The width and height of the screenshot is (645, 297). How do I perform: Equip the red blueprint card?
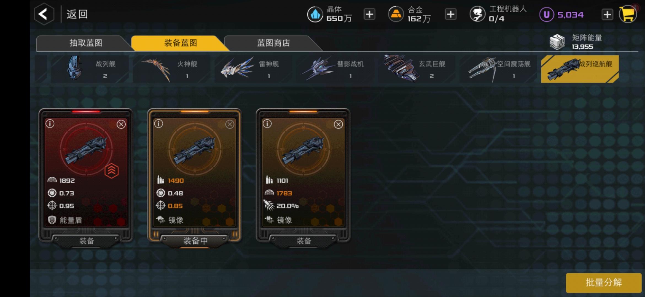click(87, 241)
